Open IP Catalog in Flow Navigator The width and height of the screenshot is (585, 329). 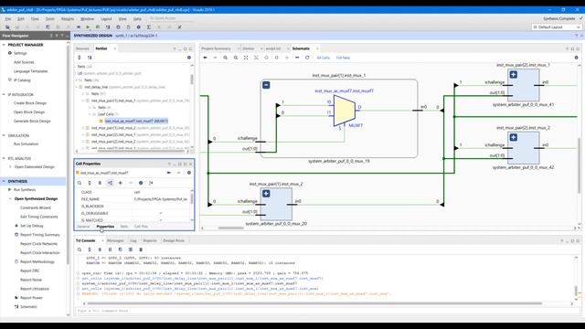[22, 80]
